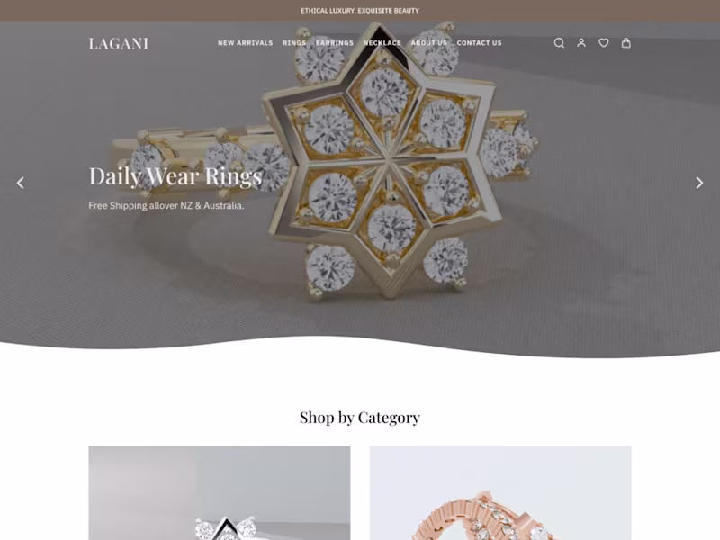Advance to next slide with right arrow

coord(699,183)
